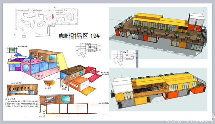215x124 pixels.
Task: Click the 咖啡甜品区 19# title text
Action: [x=79, y=36]
